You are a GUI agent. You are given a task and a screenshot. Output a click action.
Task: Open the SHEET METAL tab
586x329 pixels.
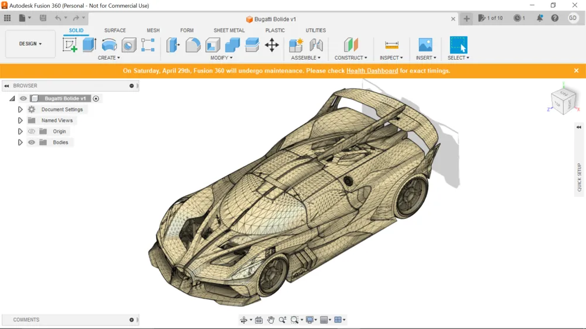tap(229, 30)
